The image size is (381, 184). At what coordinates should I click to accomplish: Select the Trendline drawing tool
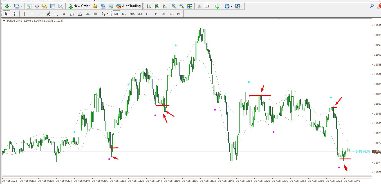tap(41, 14)
